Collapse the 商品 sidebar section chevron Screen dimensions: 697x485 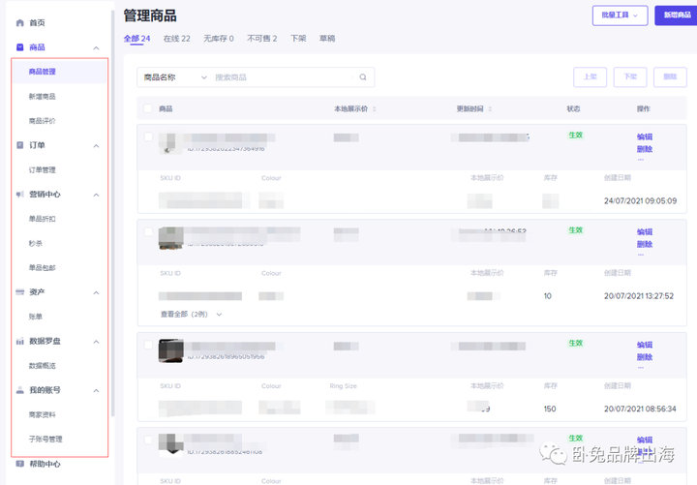point(96,48)
